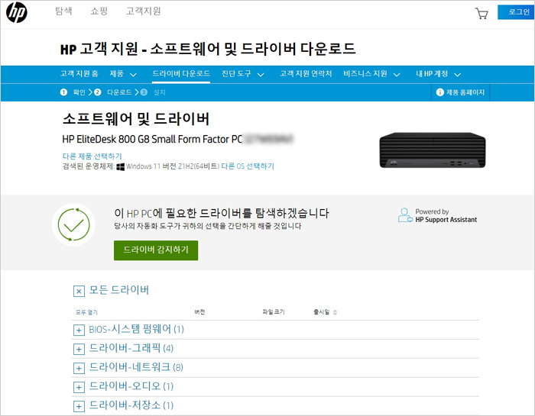Open the 제품 dropdown menu

click(x=123, y=74)
